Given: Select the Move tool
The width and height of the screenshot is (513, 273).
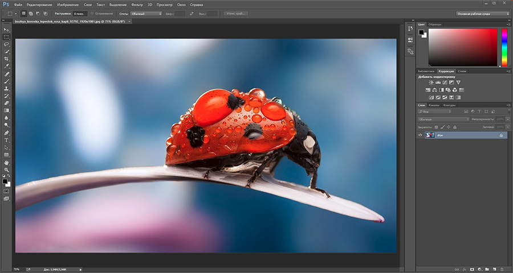Looking at the screenshot, I should pyautogui.click(x=6, y=30).
